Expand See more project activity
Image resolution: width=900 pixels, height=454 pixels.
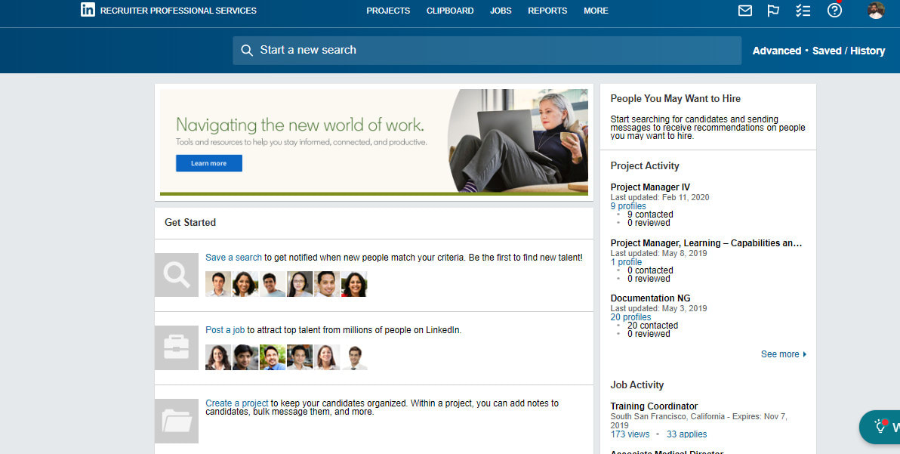tap(784, 354)
